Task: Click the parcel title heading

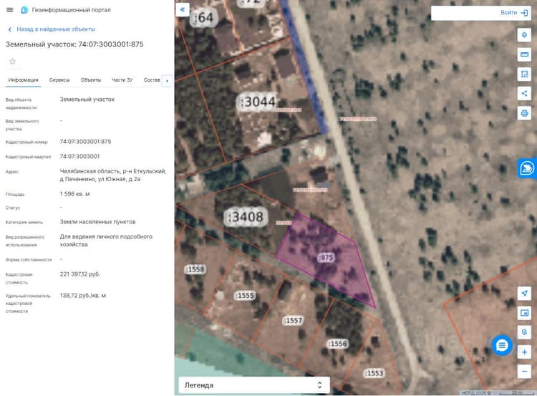Action: coord(74,44)
